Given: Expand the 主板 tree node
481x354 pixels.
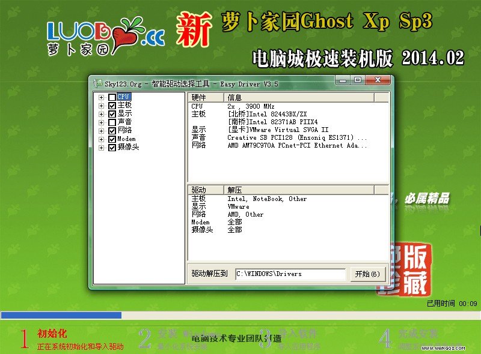Looking at the screenshot, I should tap(101, 106).
